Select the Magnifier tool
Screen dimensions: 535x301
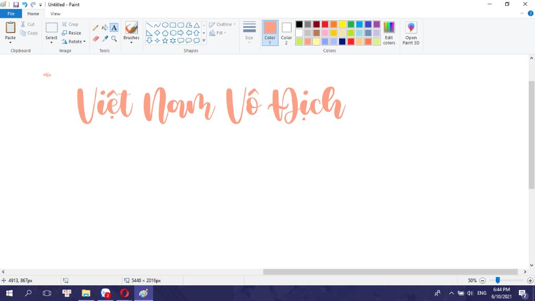coord(114,39)
